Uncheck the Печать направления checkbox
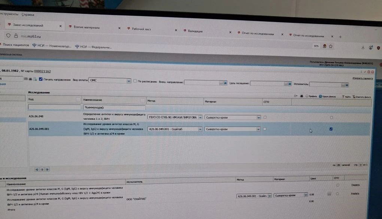382x219 pixels. pyautogui.click(x=40, y=79)
